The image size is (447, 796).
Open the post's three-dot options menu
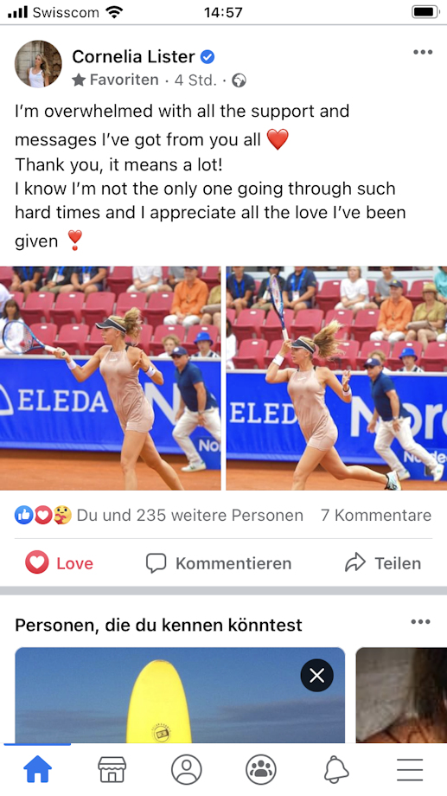[423, 52]
